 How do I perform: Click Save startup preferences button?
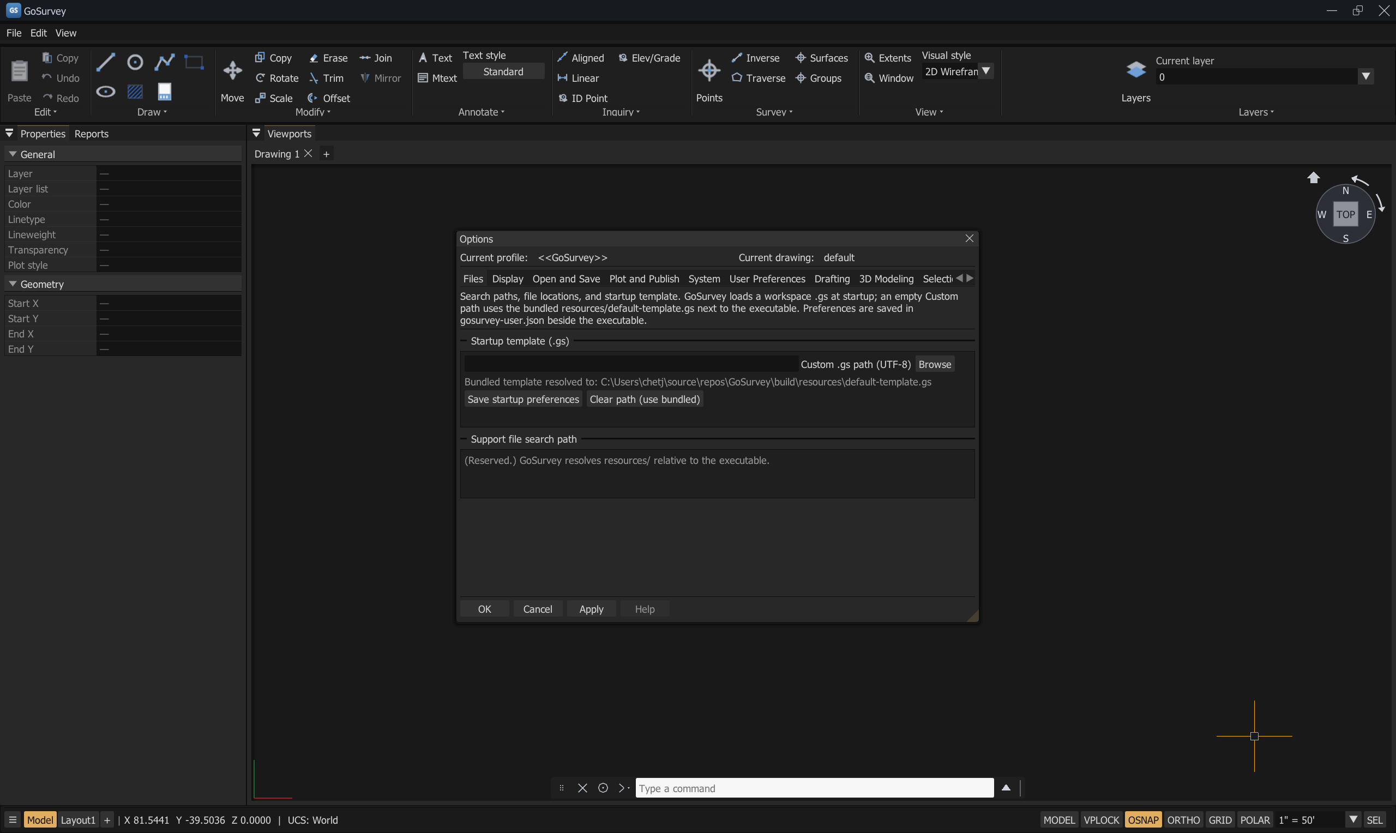coord(523,399)
